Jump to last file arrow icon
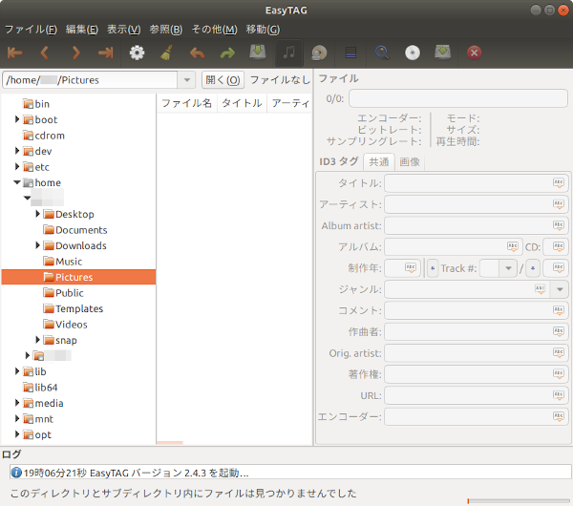The height and width of the screenshot is (506, 573). [x=106, y=53]
